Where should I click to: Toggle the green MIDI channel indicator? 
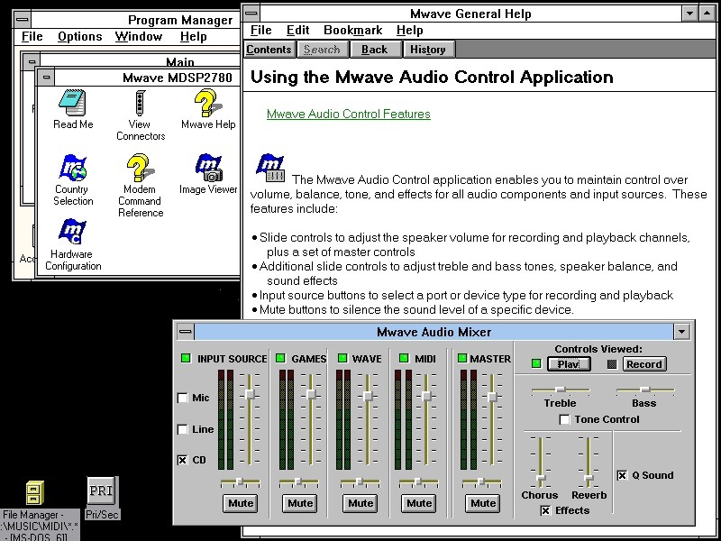click(404, 358)
